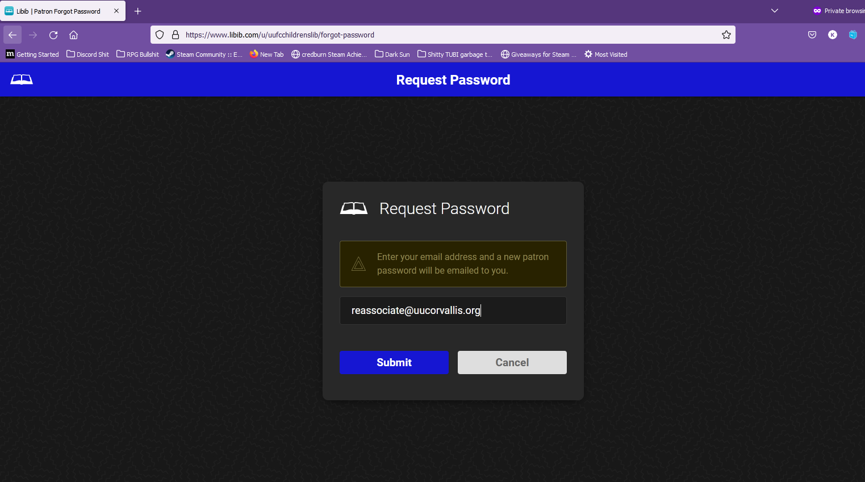Open a new tab with plus button
The height and width of the screenshot is (482, 865).
[137, 11]
